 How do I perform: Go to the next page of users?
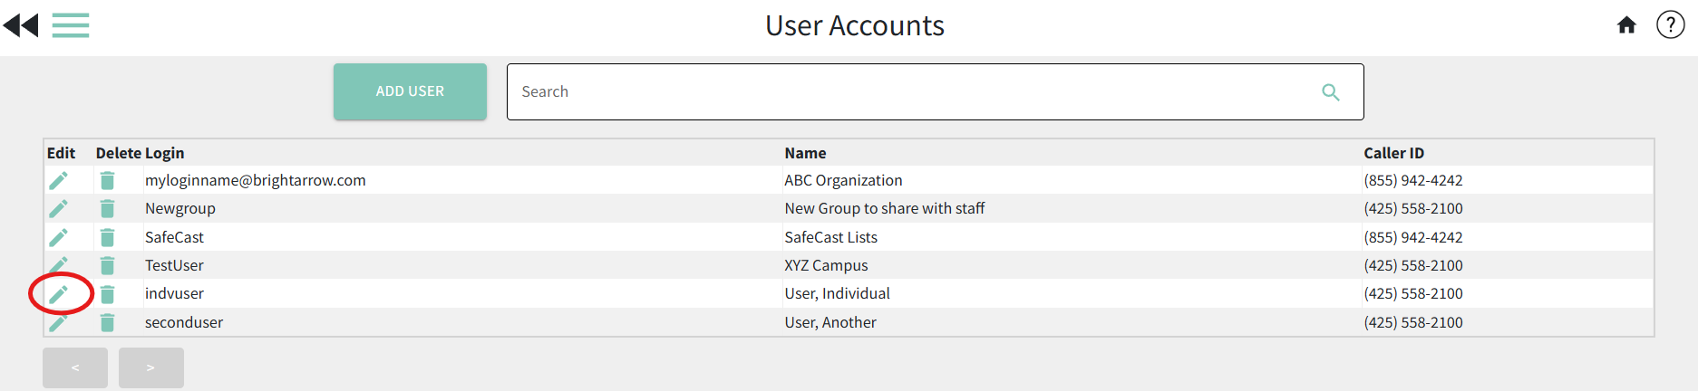(x=150, y=367)
